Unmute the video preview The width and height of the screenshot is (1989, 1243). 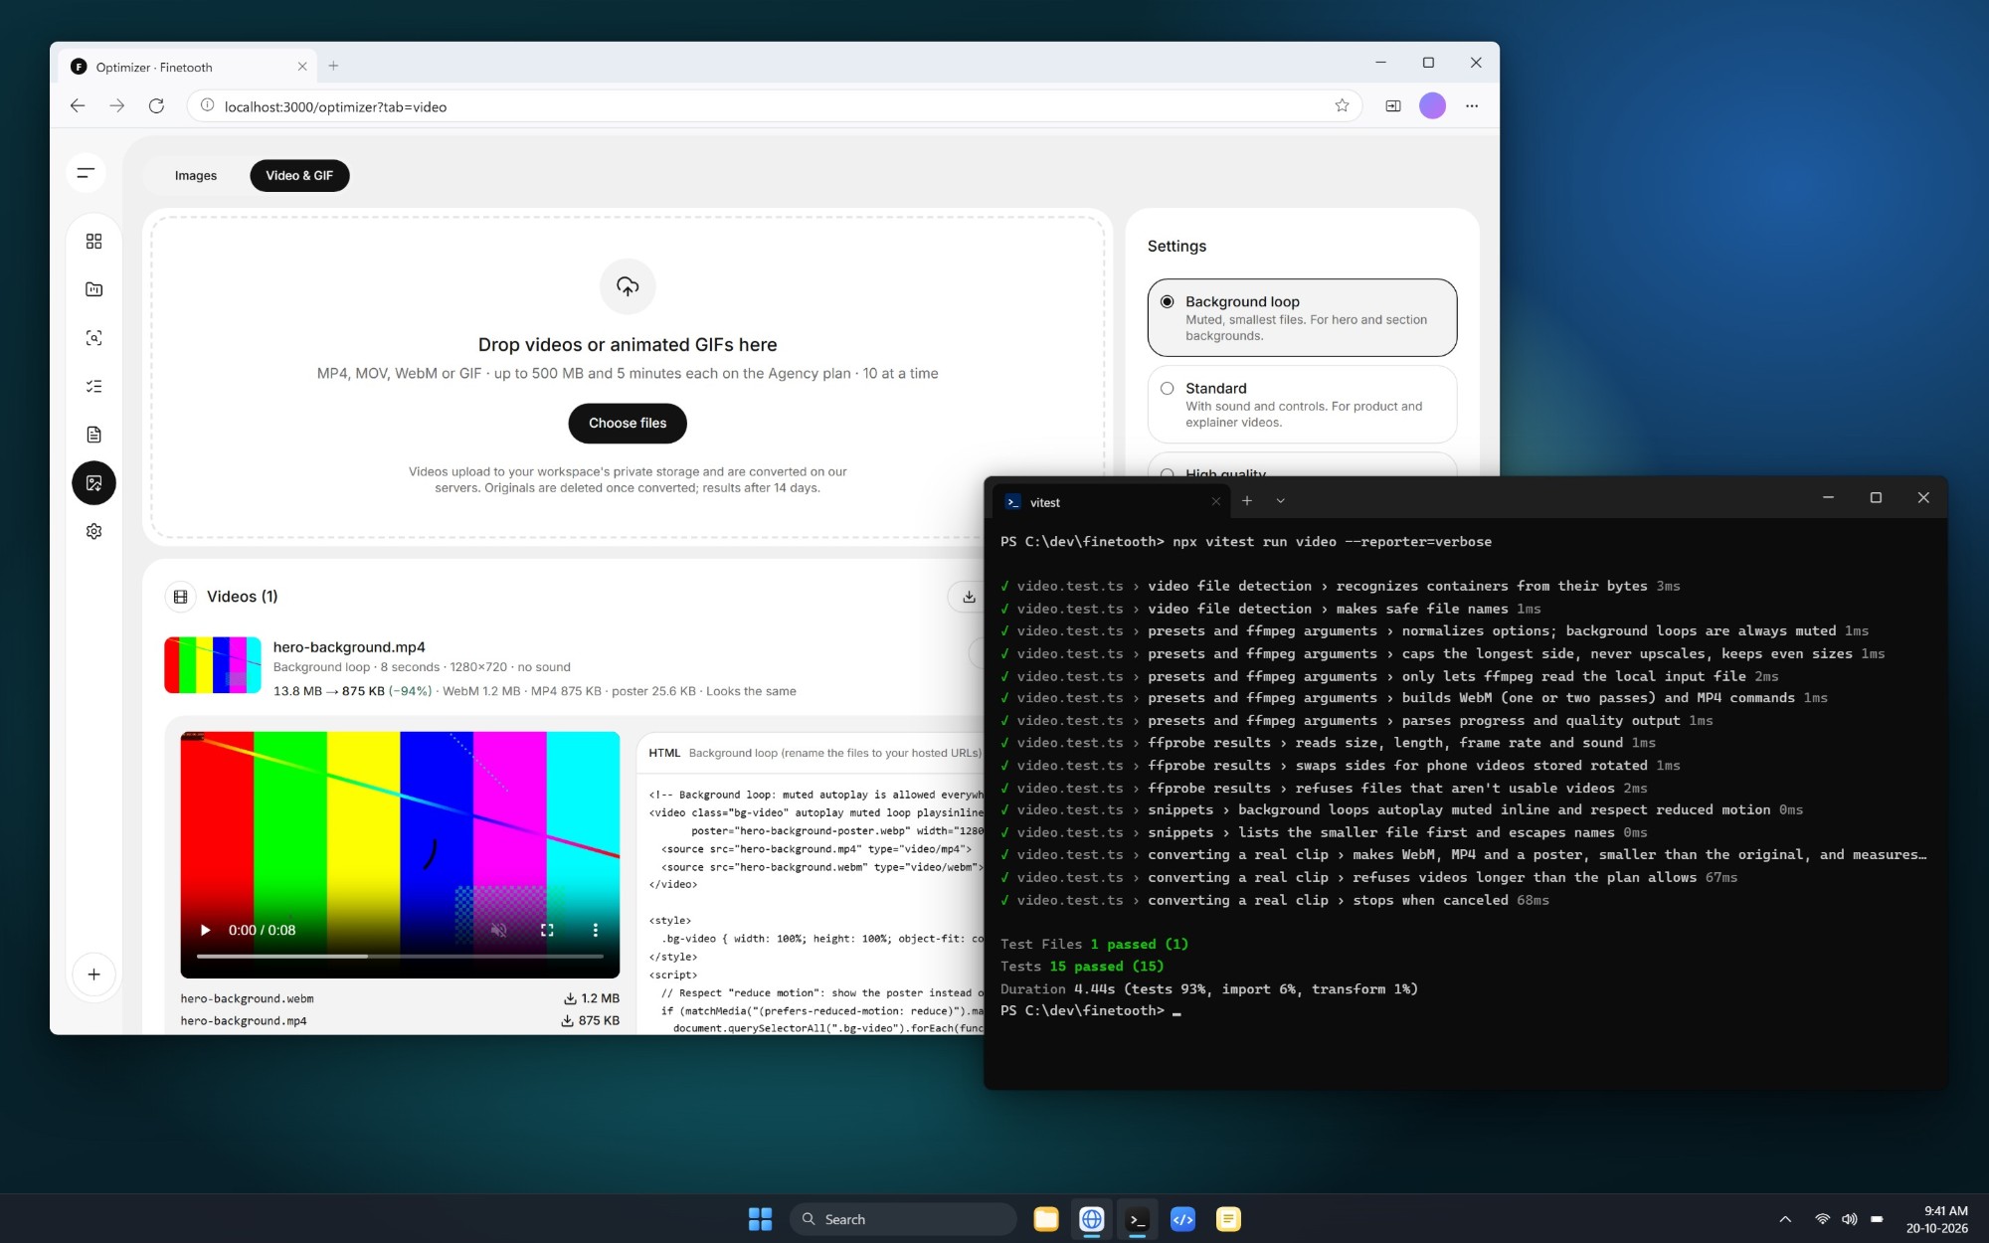499,930
